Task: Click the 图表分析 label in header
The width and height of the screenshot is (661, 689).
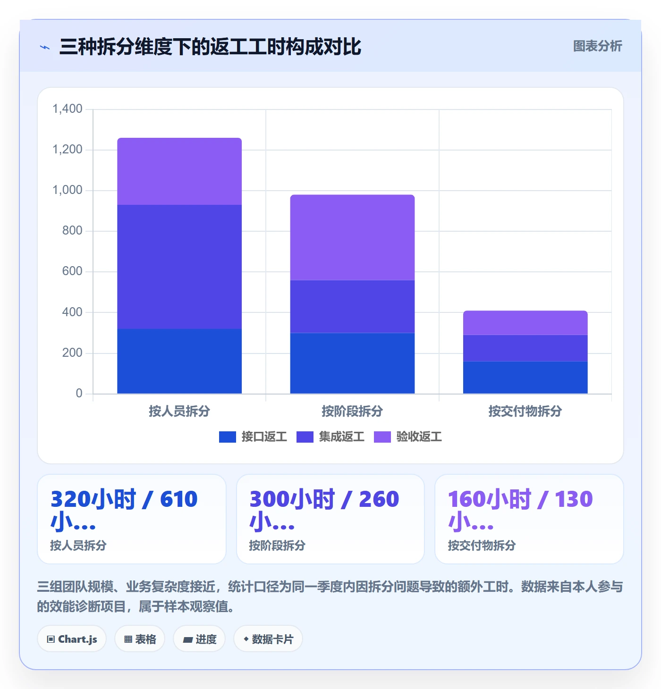Action: coord(597,46)
